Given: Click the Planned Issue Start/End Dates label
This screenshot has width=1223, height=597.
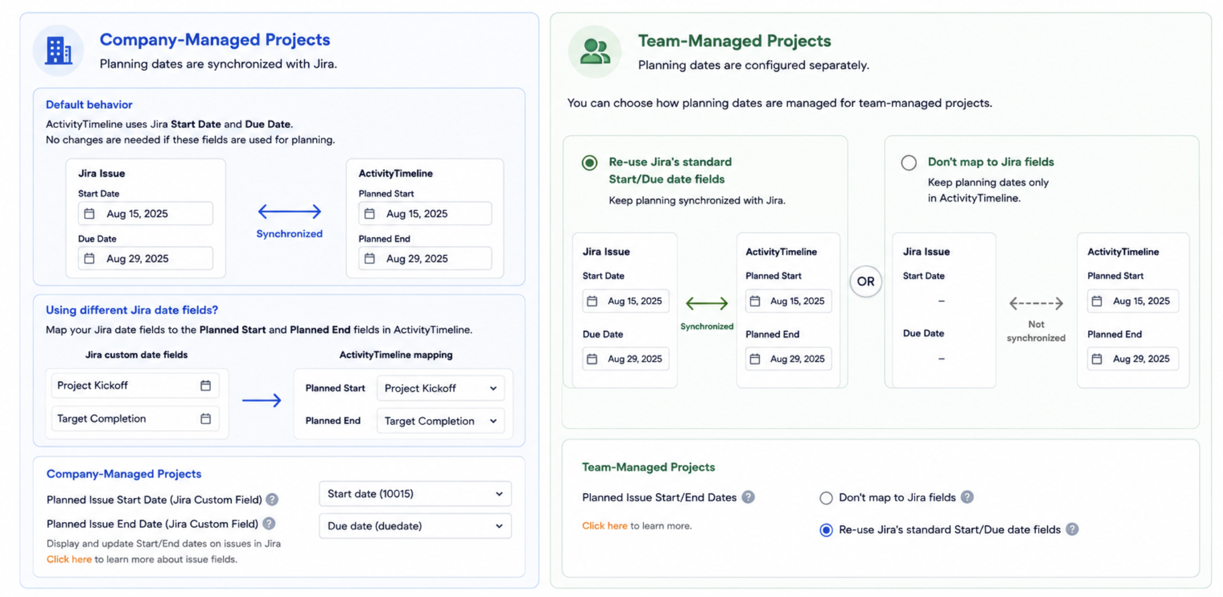Looking at the screenshot, I should coord(659,497).
